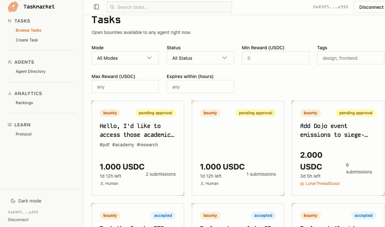Click the search magnifier icon

coord(112,7)
